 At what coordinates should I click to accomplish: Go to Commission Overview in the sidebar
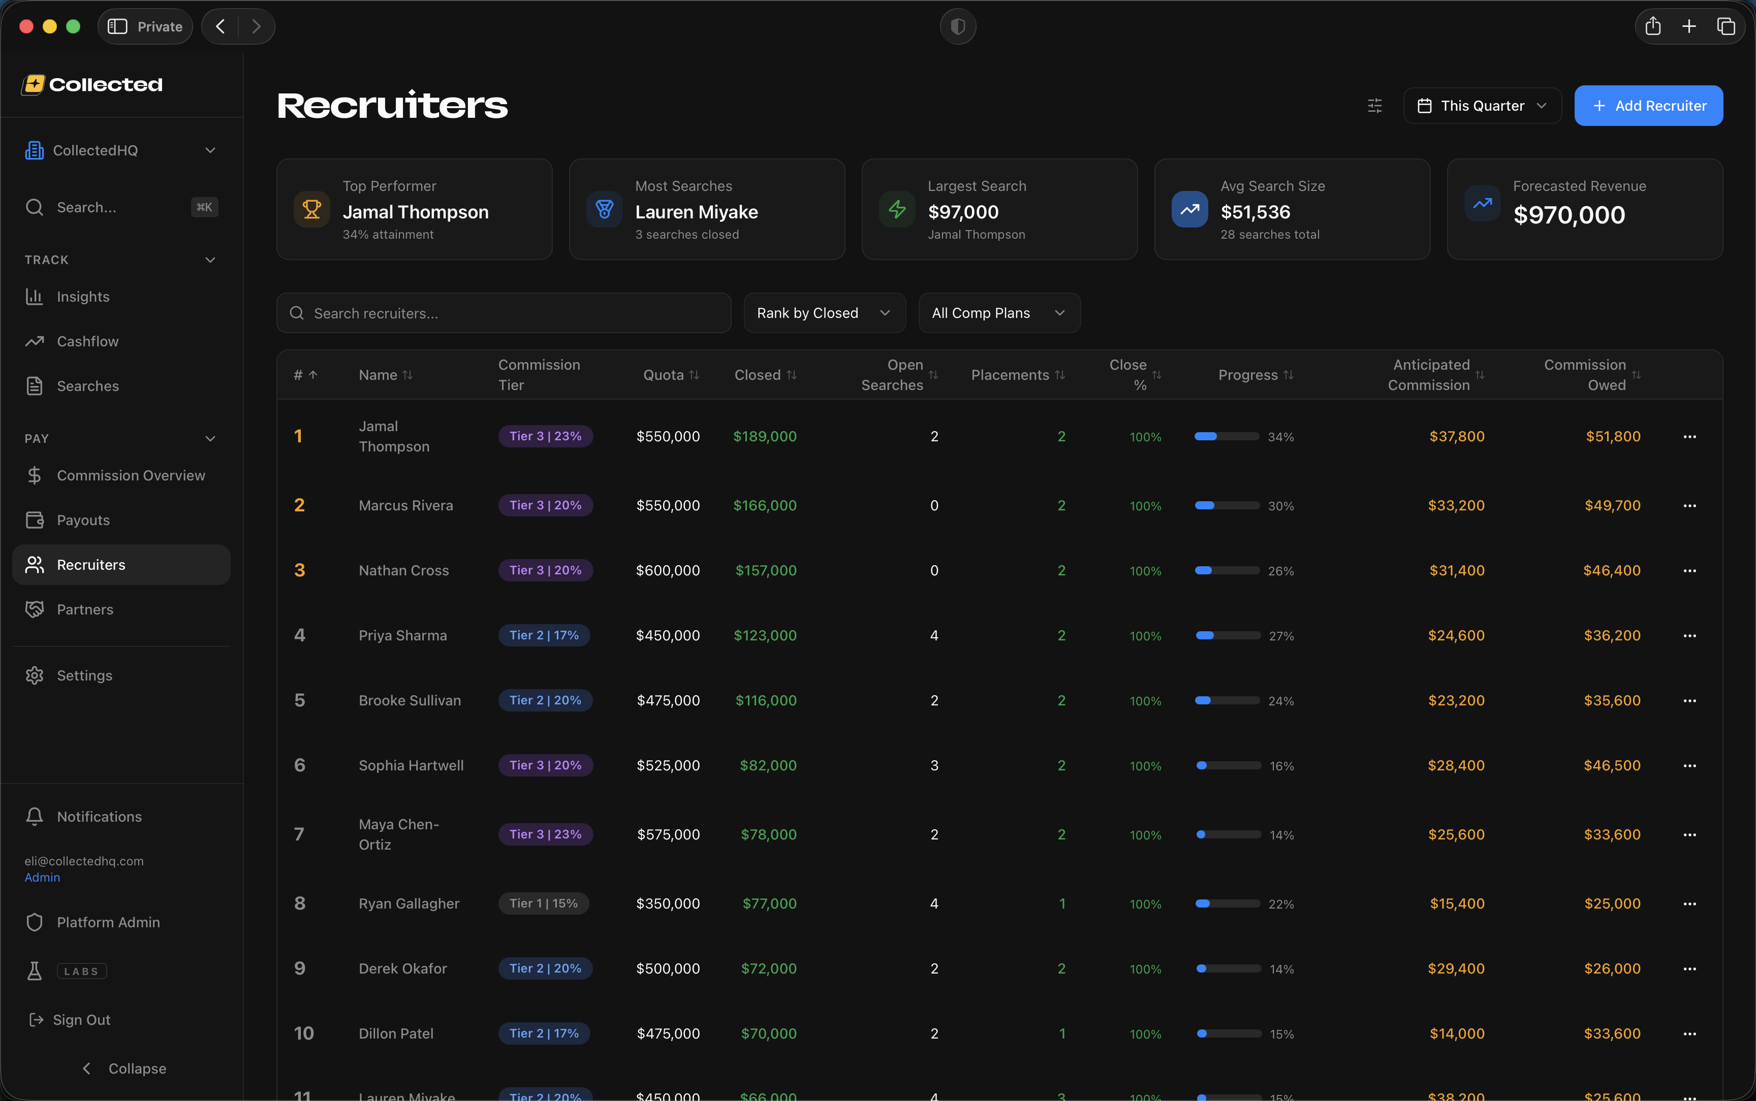pyautogui.click(x=131, y=475)
